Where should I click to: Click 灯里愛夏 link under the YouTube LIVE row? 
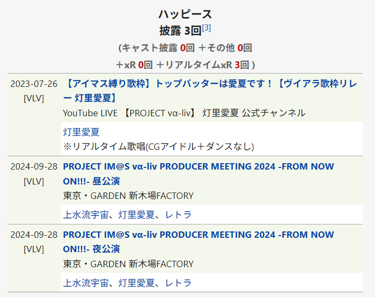point(81,132)
